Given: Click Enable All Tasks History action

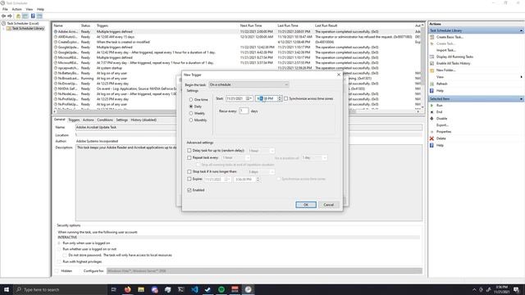Looking at the screenshot, I should click(454, 63).
